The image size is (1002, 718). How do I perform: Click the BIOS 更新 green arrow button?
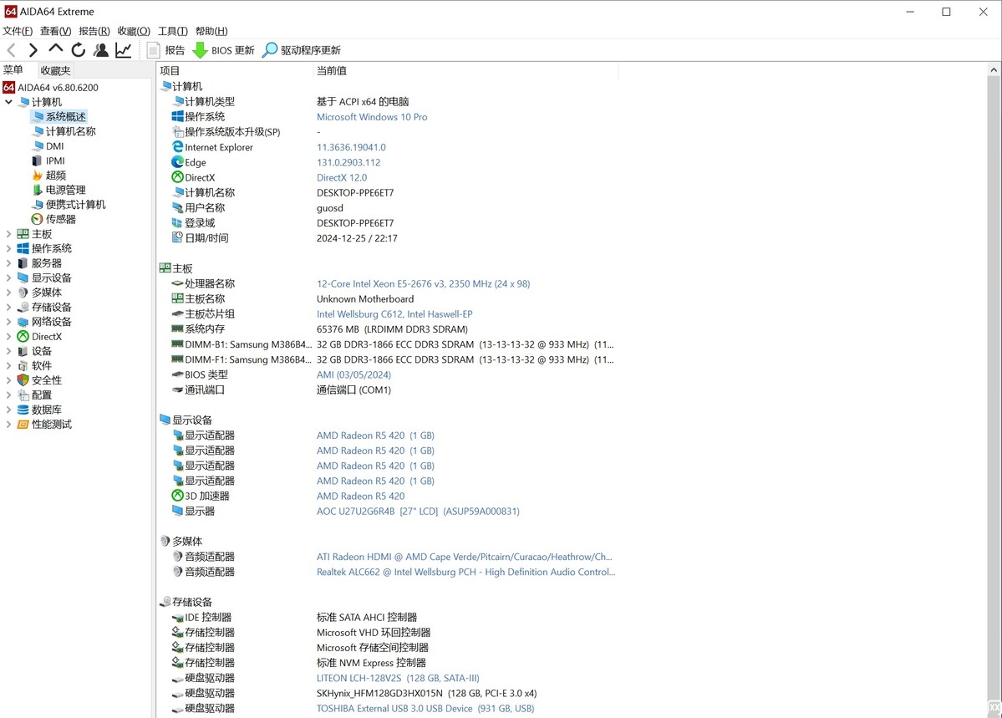(224, 50)
